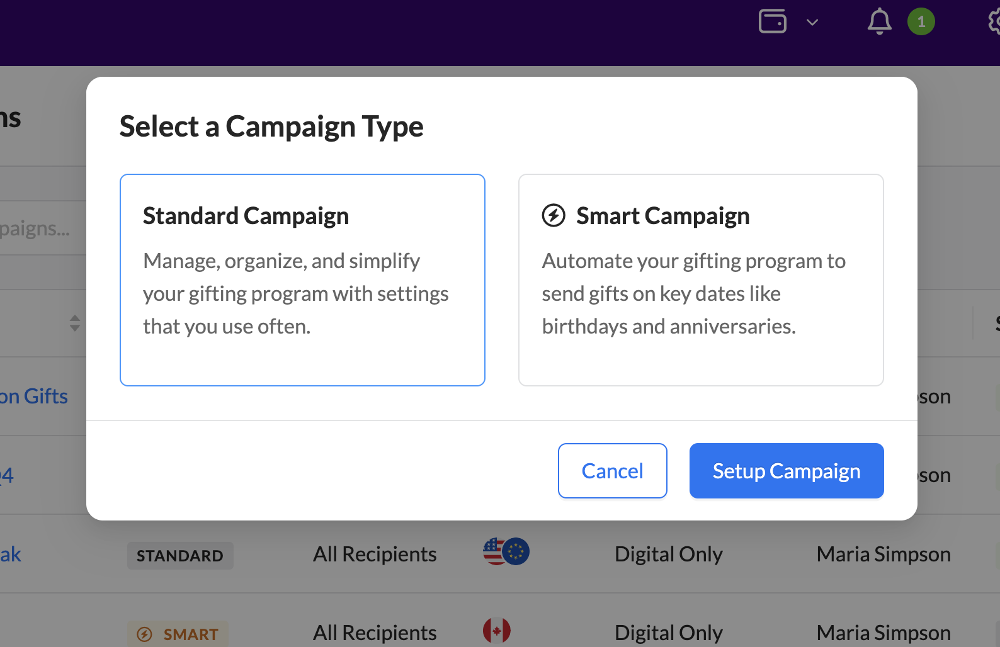The width and height of the screenshot is (1000, 647).
Task: Click the wallet icon in the header
Action: 773,21
